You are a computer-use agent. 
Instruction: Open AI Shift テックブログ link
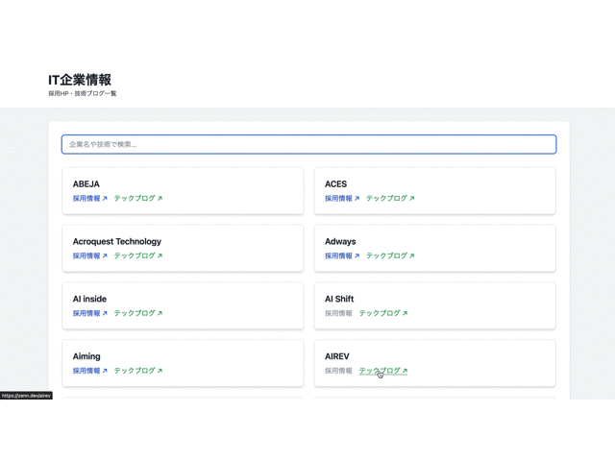(380, 313)
